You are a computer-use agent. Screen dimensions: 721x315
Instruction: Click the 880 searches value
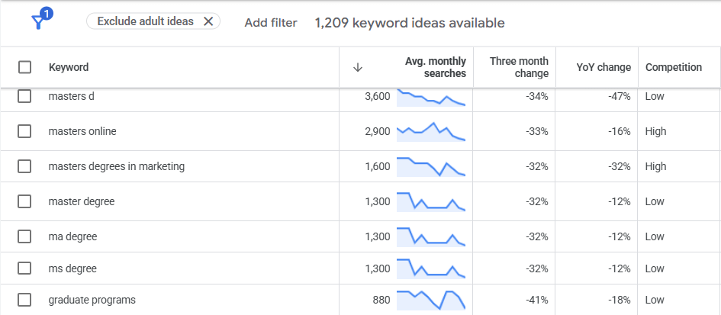click(x=381, y=300)
